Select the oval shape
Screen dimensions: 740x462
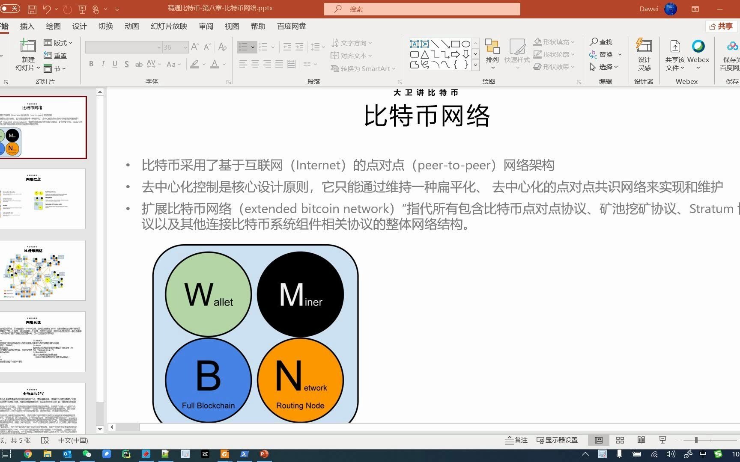(x=466, y=44)
